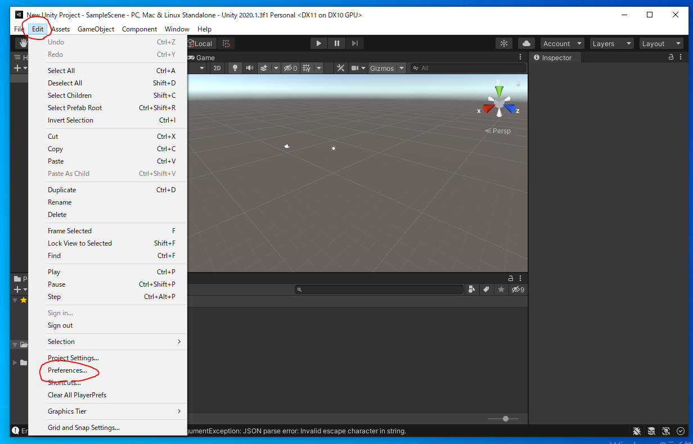Click the Step frame button

pyautogui.click(x=355, y=43)
